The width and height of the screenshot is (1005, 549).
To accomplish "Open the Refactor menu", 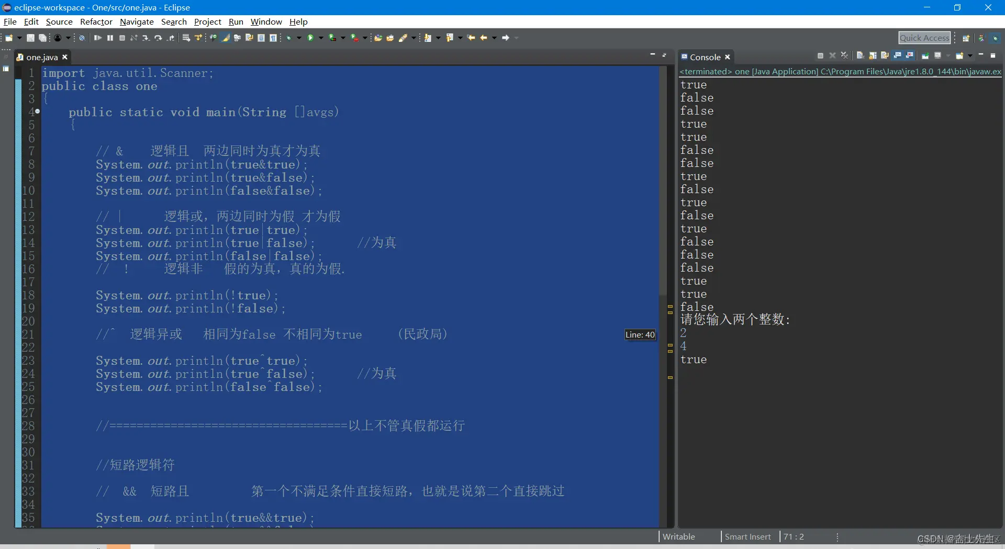I will 96,21.
